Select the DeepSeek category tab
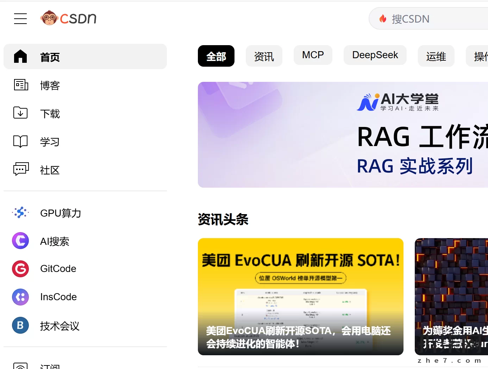488x369 pixels. pos(375,55)
